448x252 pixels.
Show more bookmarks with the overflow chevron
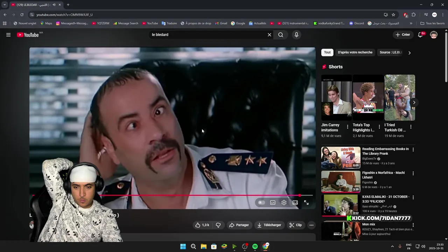pyautogui.click(x=411, y=23)
